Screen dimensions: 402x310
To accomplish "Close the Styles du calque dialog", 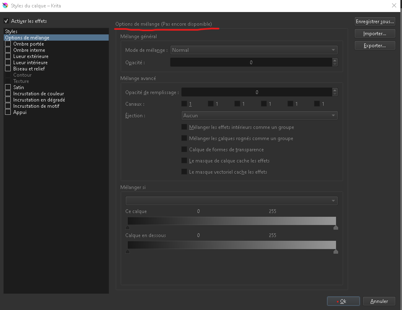I will point(393,6).
